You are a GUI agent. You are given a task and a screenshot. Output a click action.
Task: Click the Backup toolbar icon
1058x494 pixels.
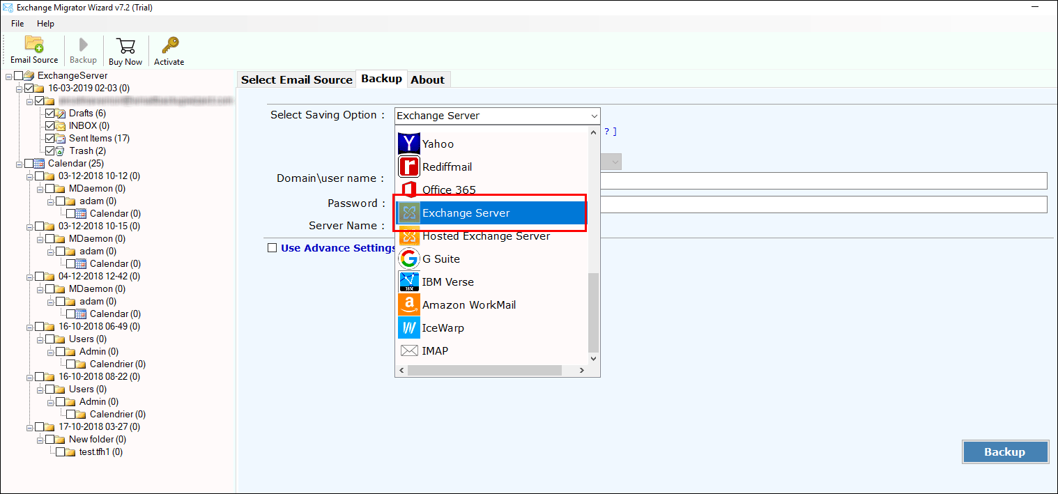point(83,49)
